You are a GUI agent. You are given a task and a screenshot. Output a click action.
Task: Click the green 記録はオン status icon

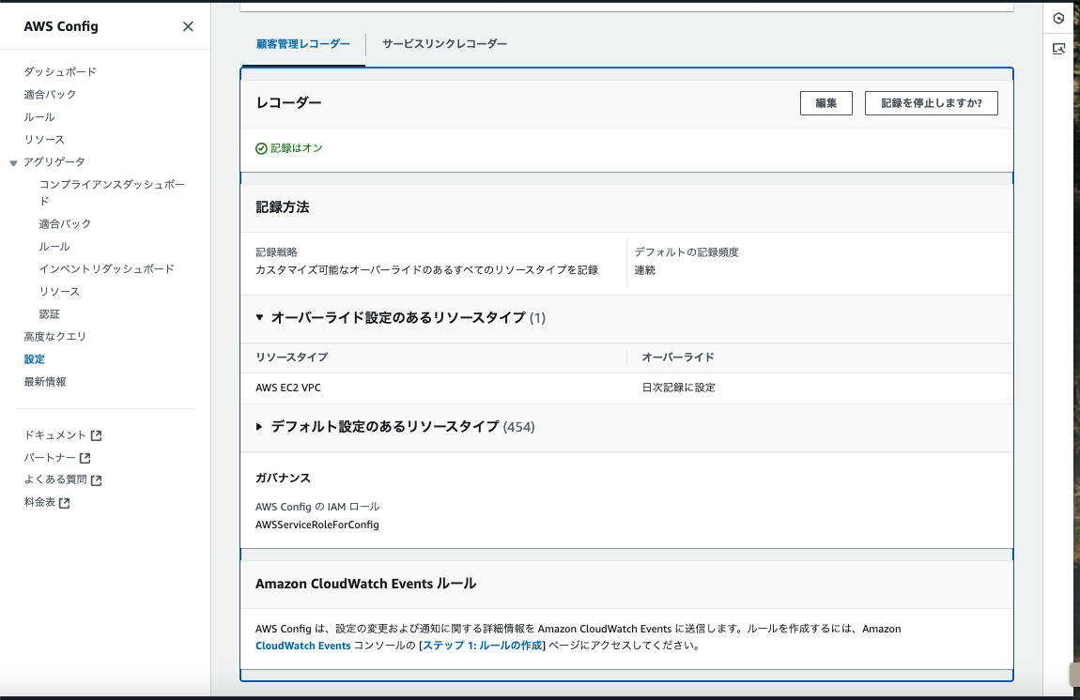(x=261, y=148)
